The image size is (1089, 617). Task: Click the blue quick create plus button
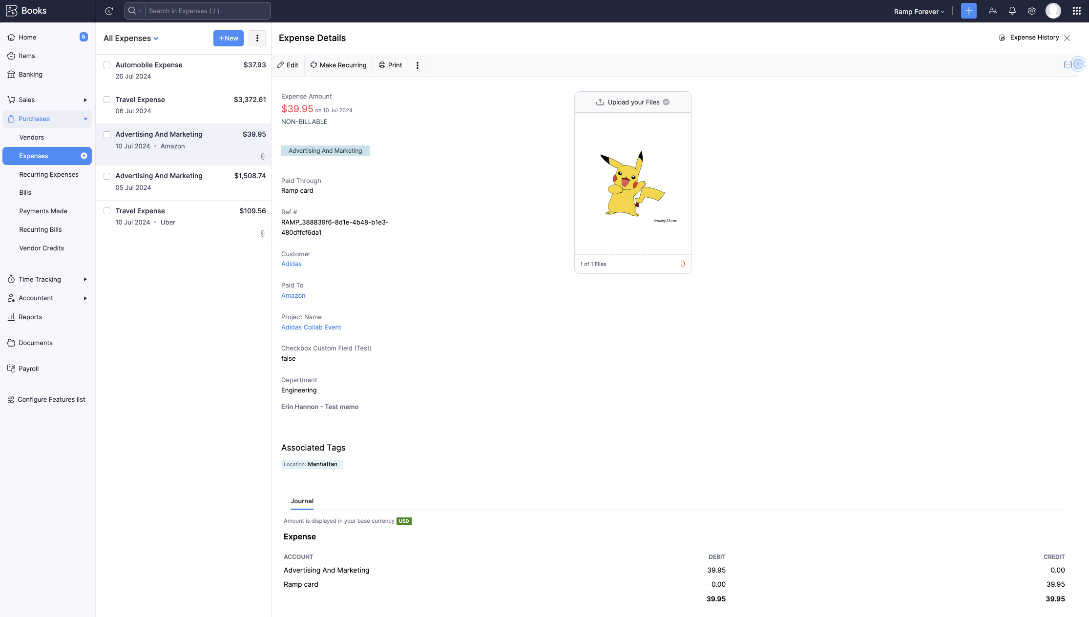coord(968,11)
